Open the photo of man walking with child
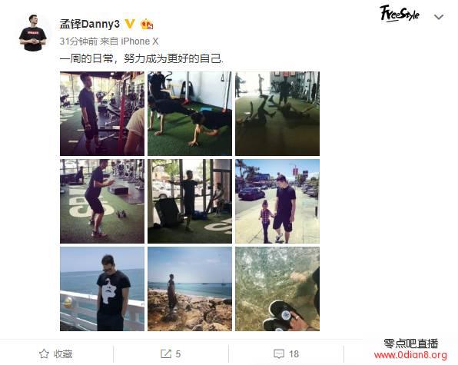The width and height of the screenshot is (458, 365). tap(277, 201)
